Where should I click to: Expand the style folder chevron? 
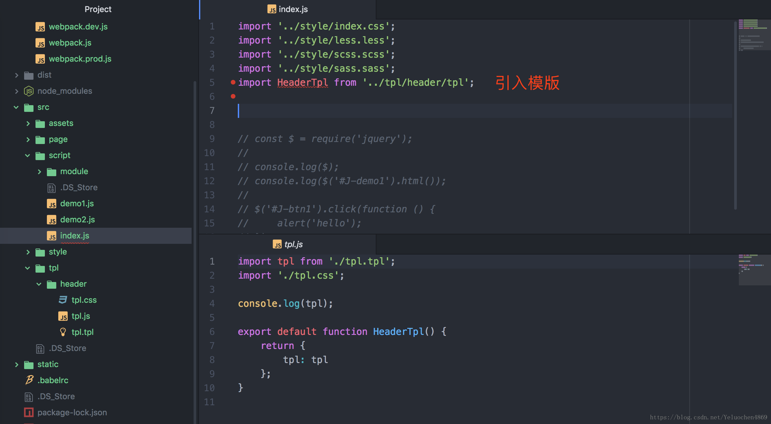(28, 252)
